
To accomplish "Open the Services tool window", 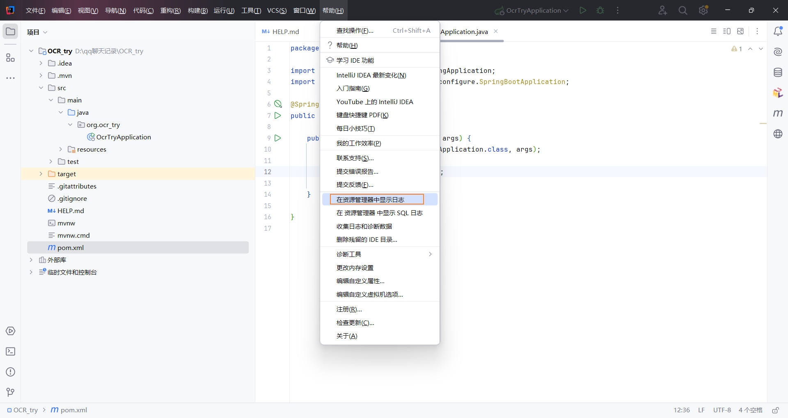I will click(10, 331).
